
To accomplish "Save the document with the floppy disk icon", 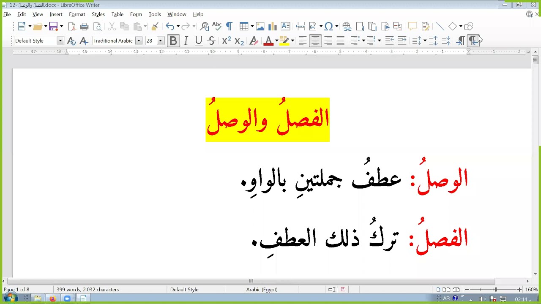I will (x=53, y=27).
